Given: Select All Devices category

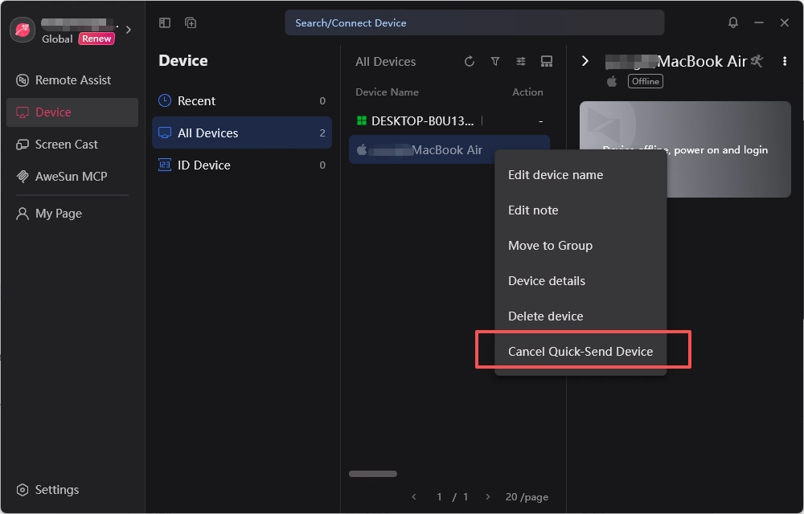Looking at the screenshot, I should [242, 133].
